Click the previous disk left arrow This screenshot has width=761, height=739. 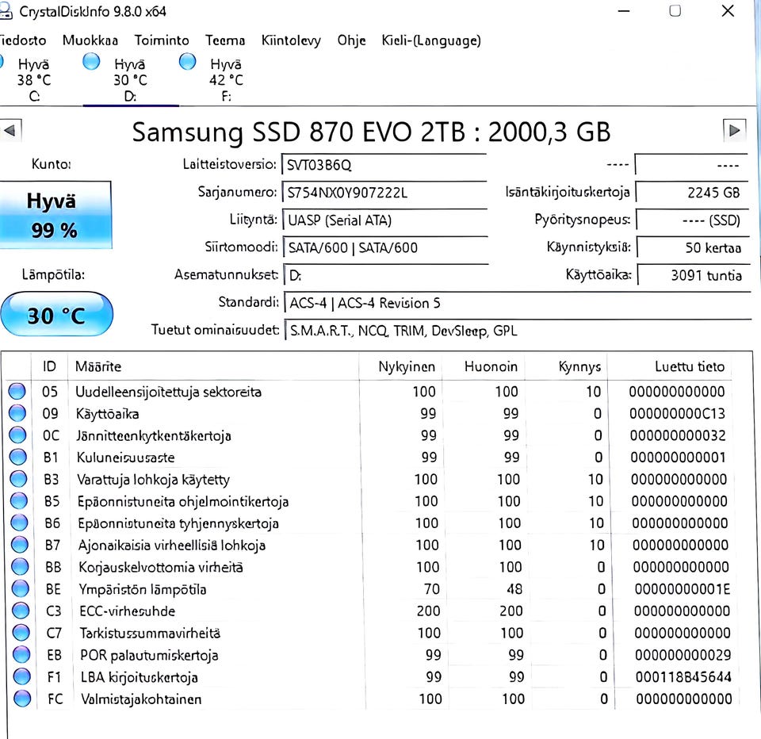tap(10, 130)
